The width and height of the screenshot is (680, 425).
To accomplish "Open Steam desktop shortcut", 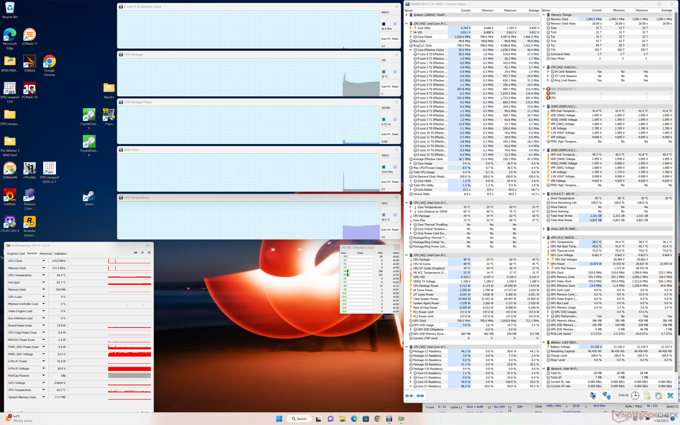I will (x=89, y=198).
